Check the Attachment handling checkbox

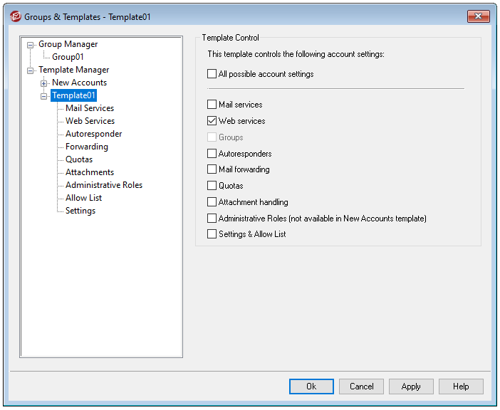tap(212, 202)
